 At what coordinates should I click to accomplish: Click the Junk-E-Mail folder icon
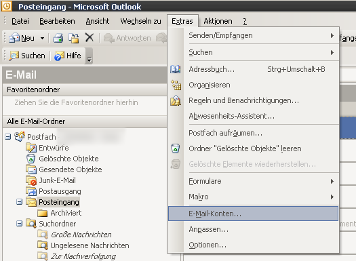point(31,180)
